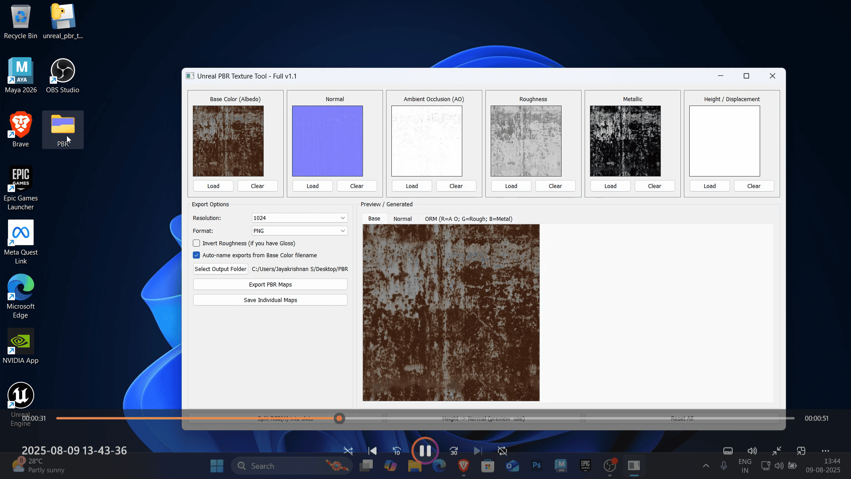
Task: Toggle repeat in media player
Action: [502, 451]
